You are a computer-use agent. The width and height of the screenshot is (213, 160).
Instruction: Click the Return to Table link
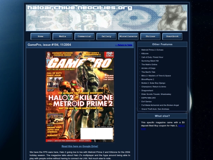coord(123,45)
